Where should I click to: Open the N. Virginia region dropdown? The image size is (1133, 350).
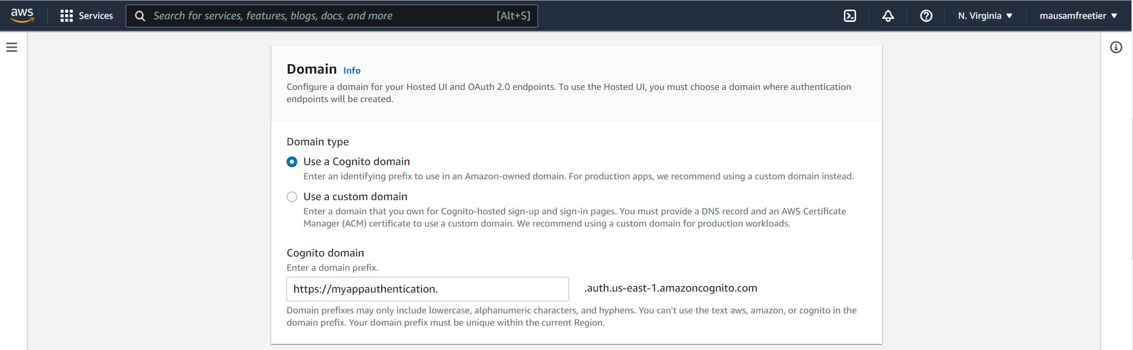click(x=979, y=16)
